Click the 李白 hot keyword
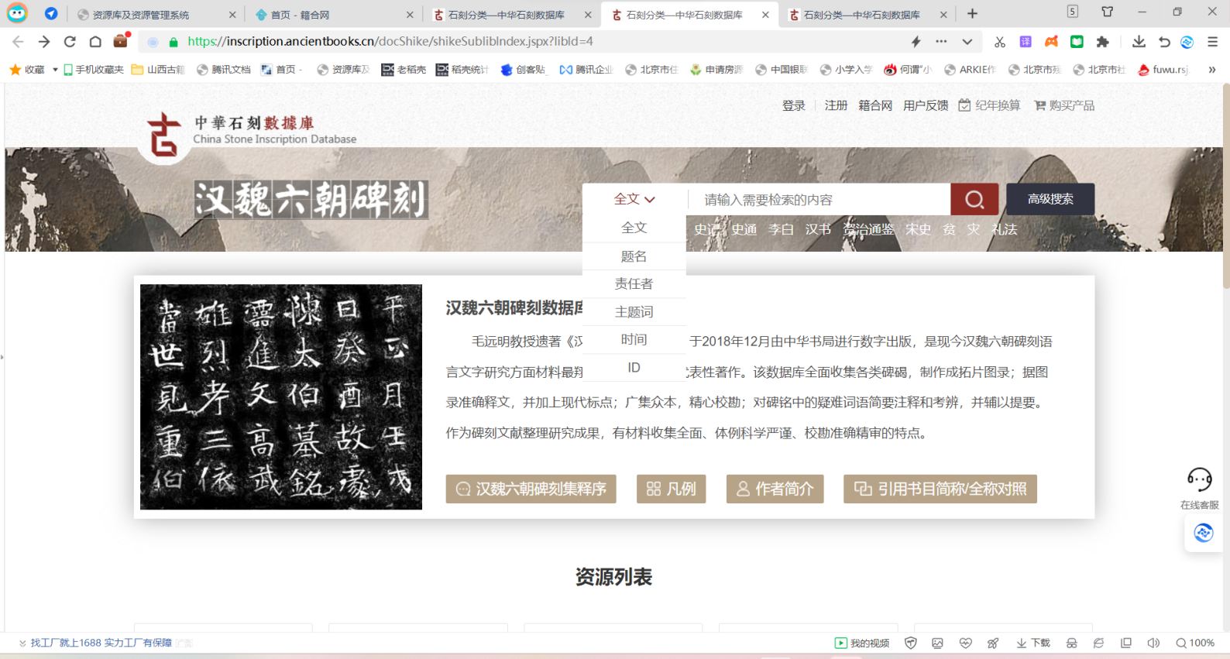 [781, 229]
